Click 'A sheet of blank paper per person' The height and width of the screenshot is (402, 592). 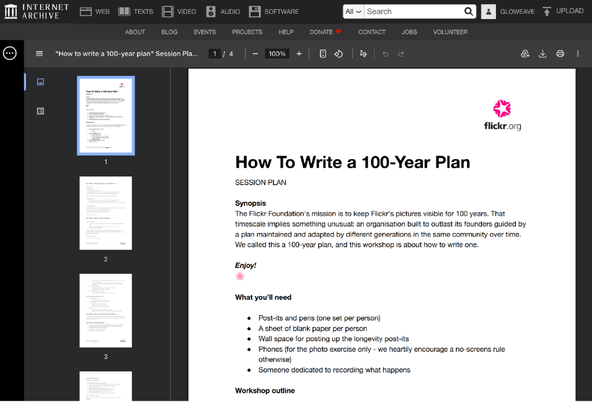pos(313,329)
